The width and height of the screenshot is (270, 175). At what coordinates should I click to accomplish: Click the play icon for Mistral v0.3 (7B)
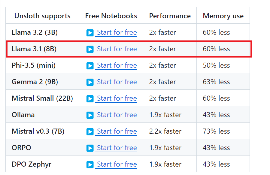[90, 132]
